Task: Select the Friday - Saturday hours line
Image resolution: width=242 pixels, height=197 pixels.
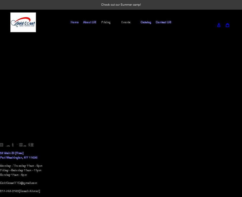Action: [x=21, y=170]
